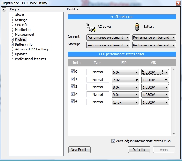
Task: Click the Defaults button
Action: pos(139,150)
